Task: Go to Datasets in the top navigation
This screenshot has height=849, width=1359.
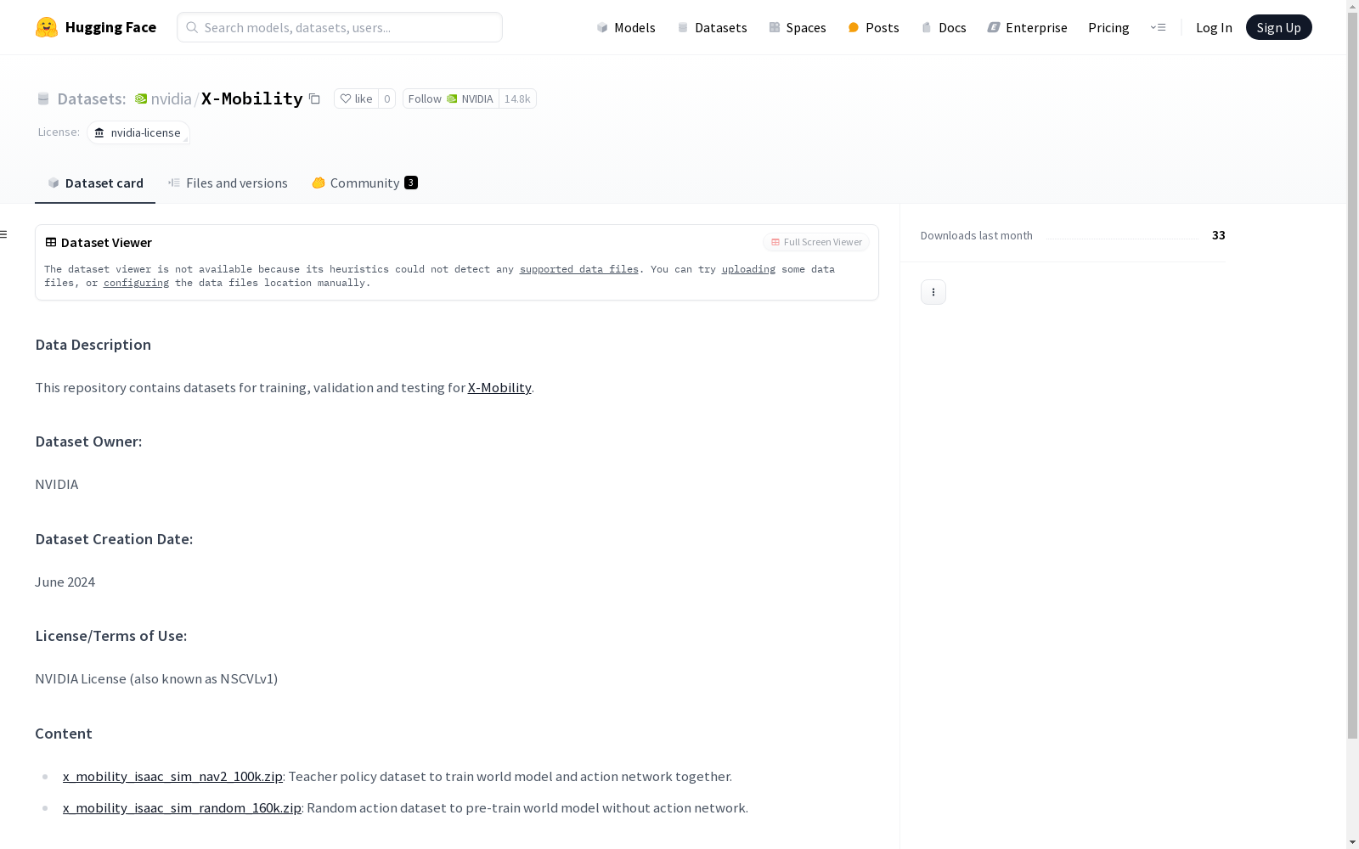Action: click(712, 27)
